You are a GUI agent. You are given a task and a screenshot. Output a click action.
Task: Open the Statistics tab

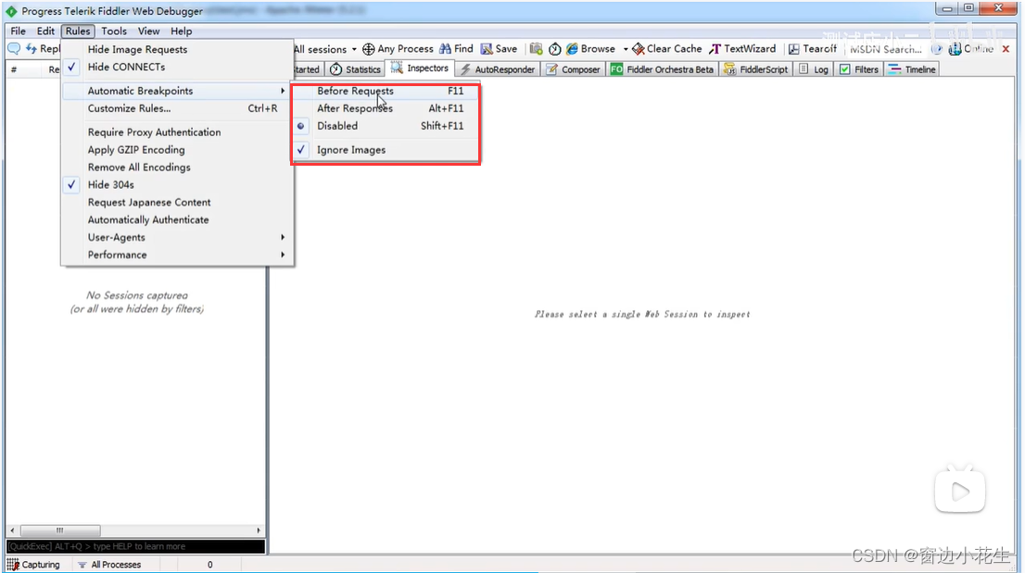pyautogui.click(x=355, y=69)
